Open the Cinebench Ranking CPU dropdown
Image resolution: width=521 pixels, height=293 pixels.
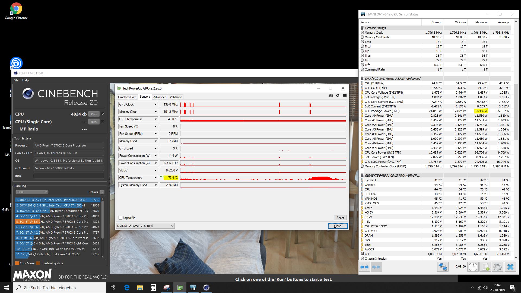[32, 192]
